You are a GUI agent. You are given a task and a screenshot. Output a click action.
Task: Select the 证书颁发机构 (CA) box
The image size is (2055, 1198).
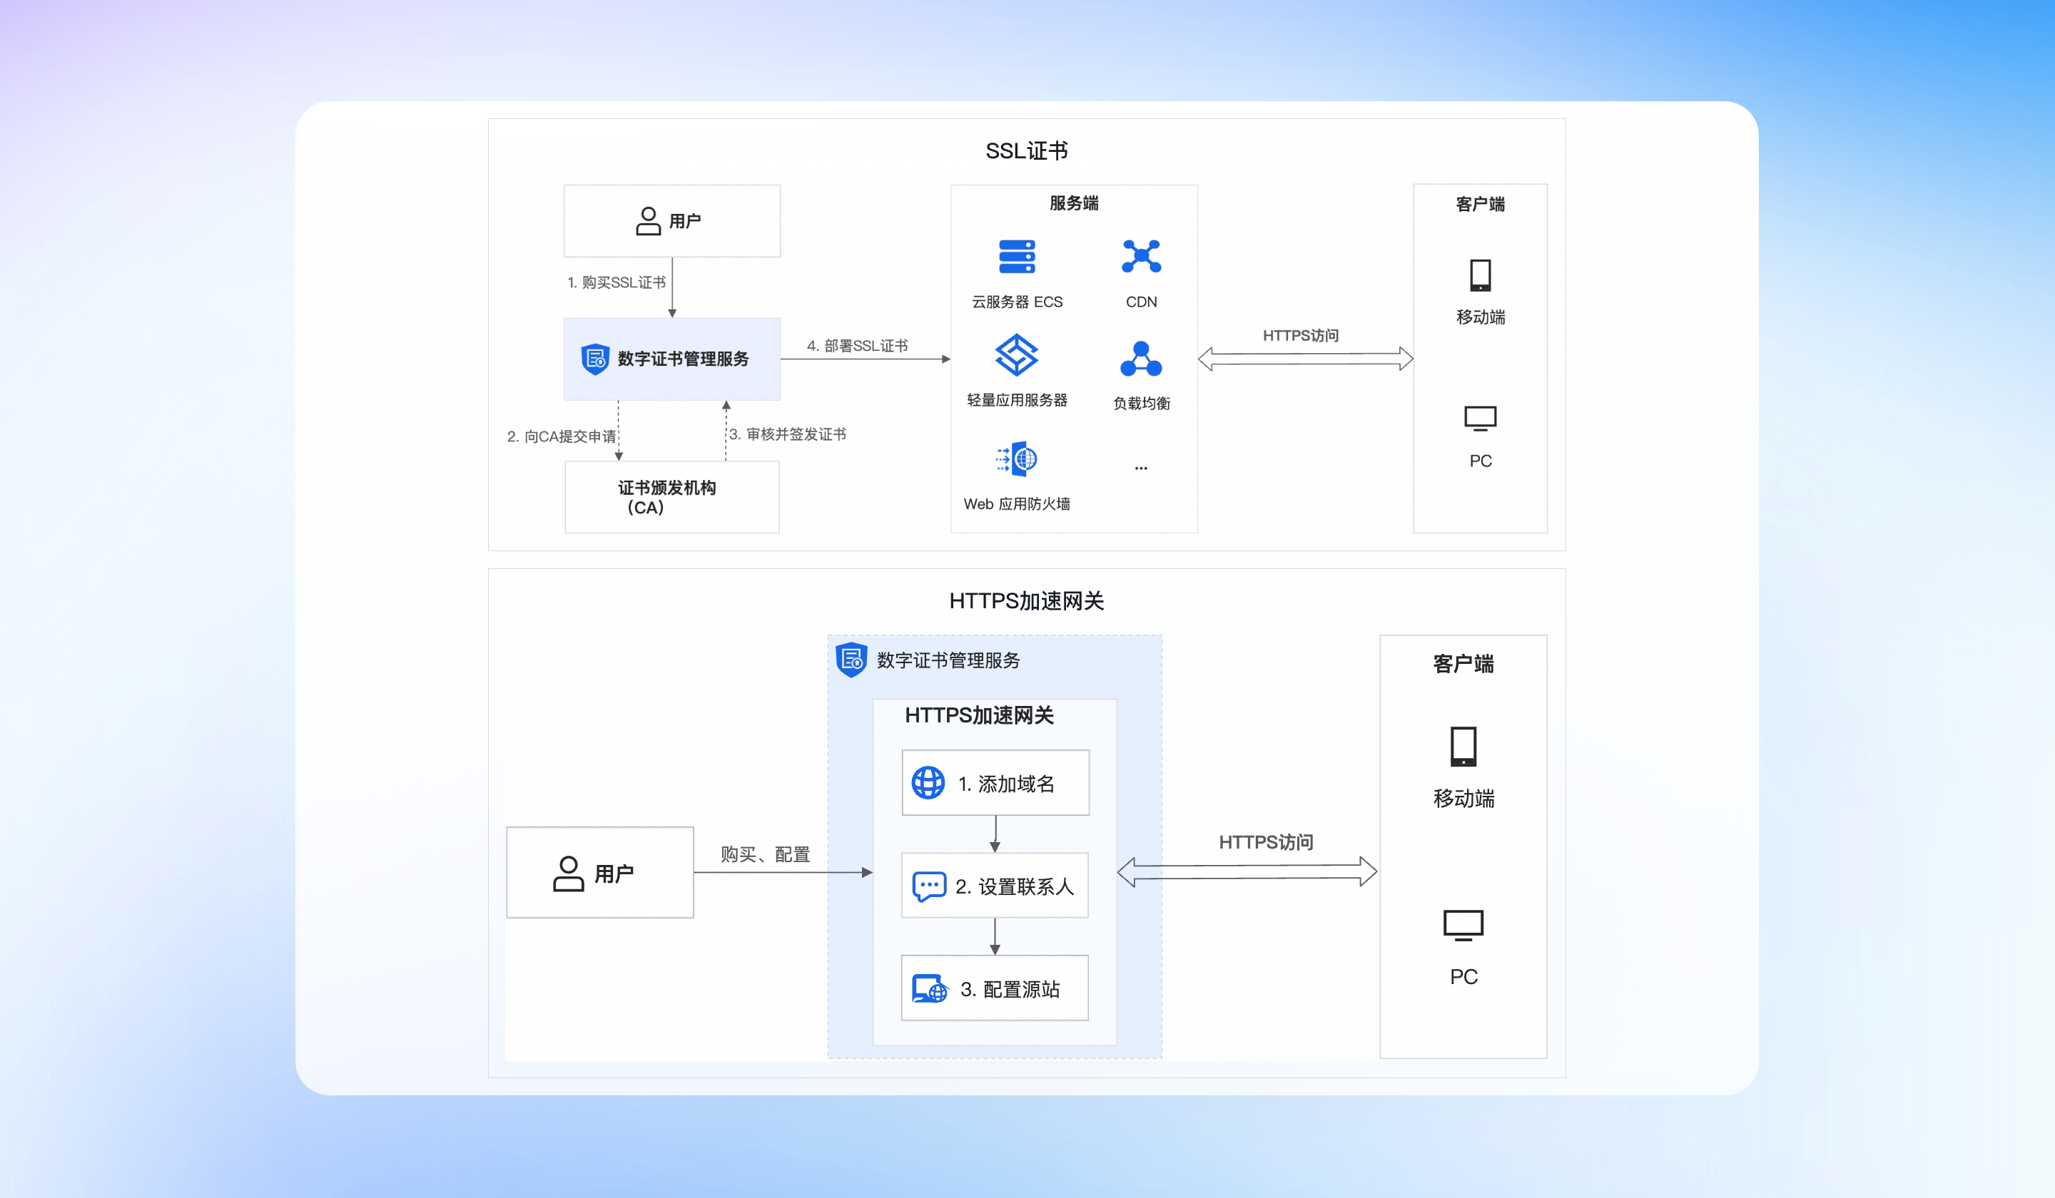click(x=672, y=497)
